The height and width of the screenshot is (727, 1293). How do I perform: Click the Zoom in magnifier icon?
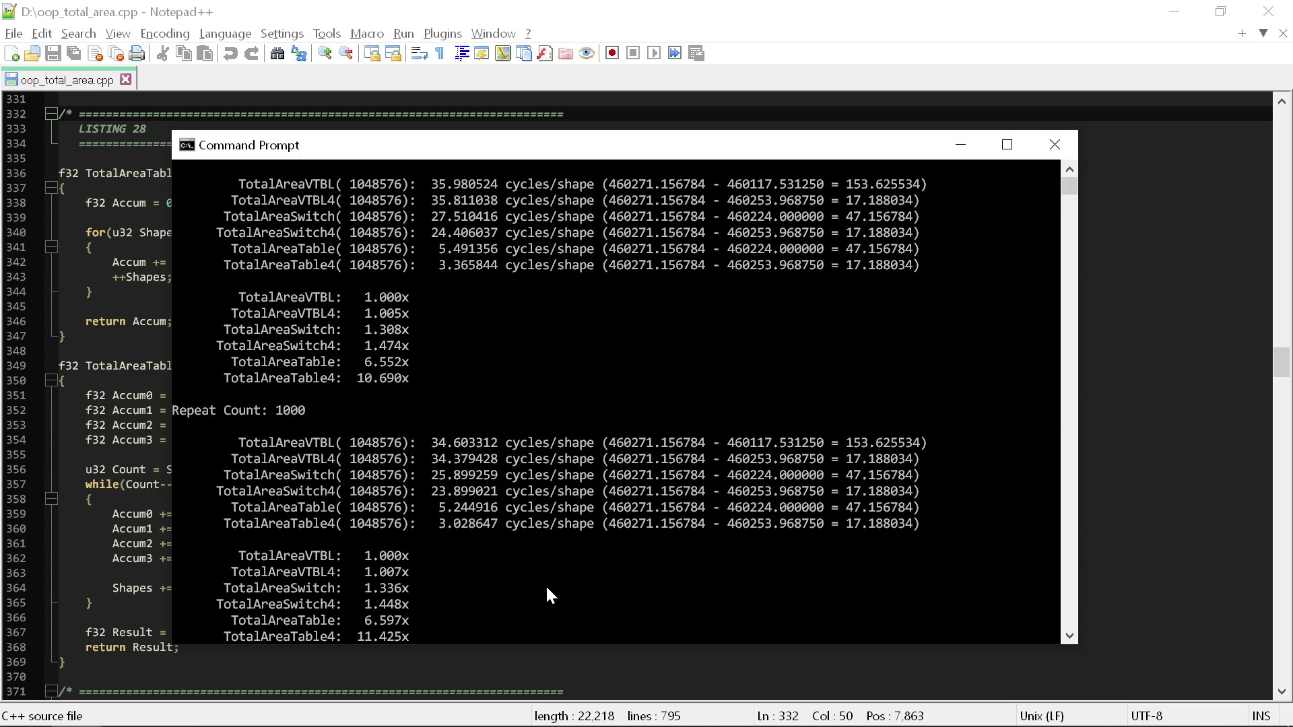[x=325, y=54]
